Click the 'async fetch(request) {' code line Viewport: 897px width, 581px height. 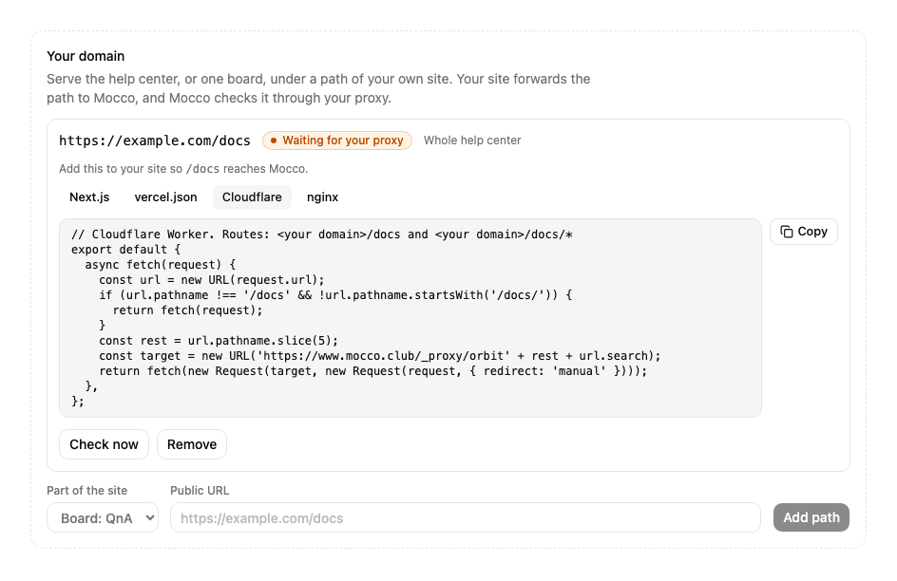(x=161, y=265)
